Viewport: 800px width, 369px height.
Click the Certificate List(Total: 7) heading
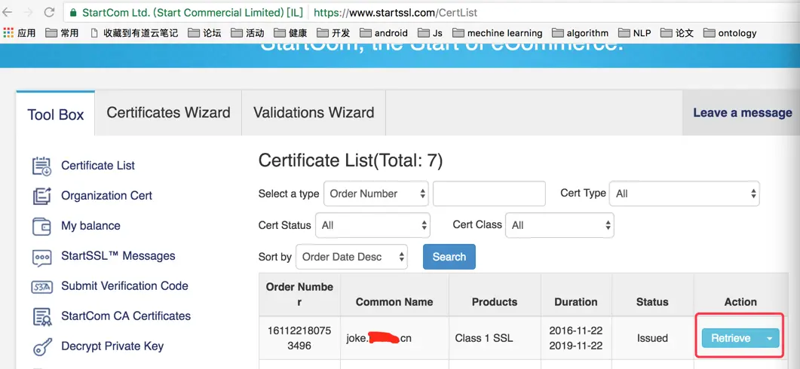coord(351,161)
